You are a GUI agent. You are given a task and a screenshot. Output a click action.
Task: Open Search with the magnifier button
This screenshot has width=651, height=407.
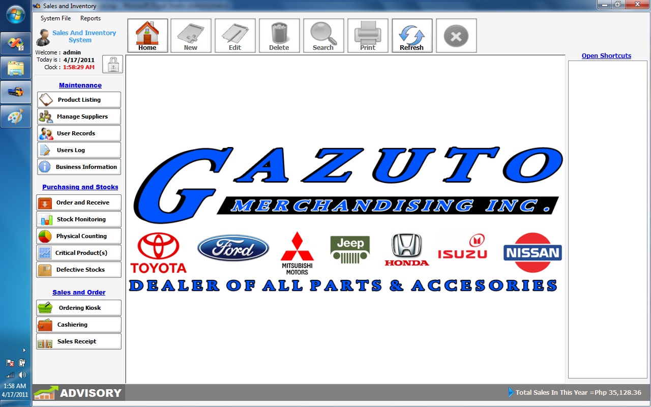coord(323,36)
